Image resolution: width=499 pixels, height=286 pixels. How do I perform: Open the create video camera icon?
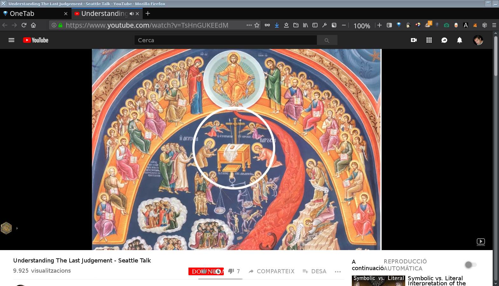414,40
